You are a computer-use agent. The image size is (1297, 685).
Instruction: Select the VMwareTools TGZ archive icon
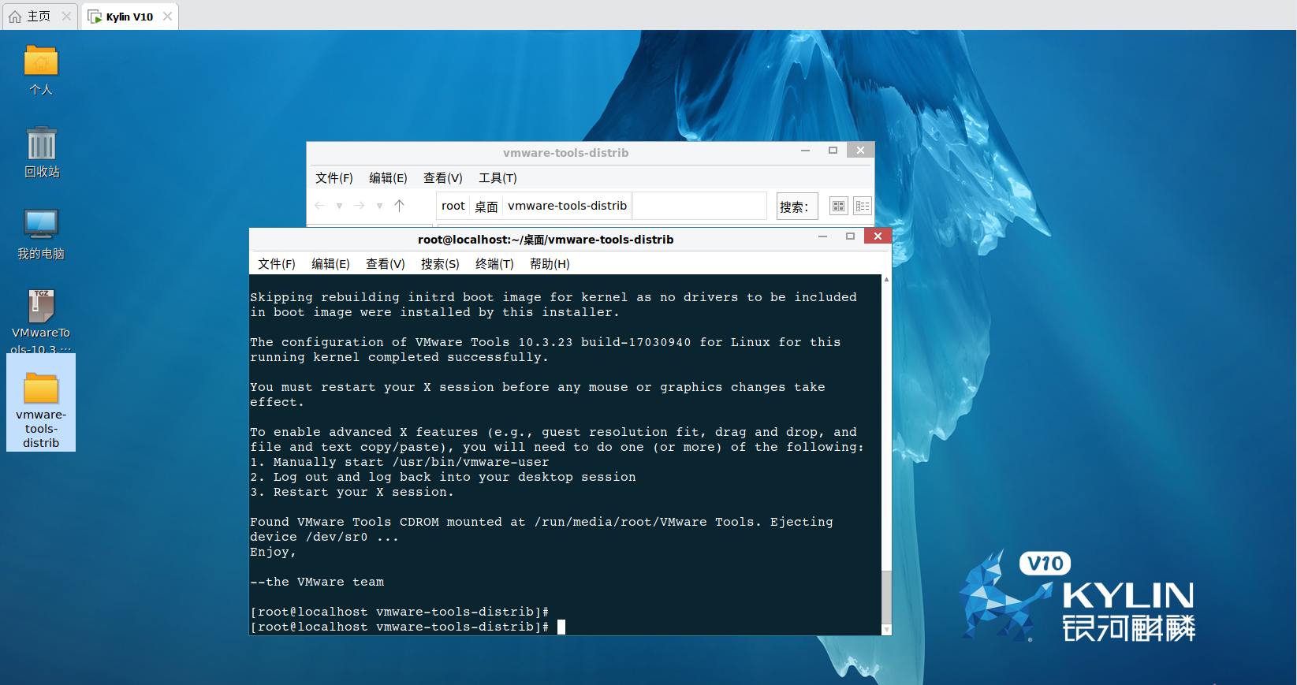tap(41, 307)
